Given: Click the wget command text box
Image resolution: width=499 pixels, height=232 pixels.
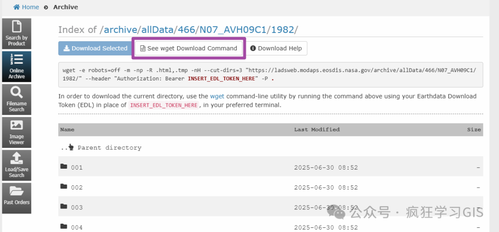Looking at the screenshot, I should [270, 74].
